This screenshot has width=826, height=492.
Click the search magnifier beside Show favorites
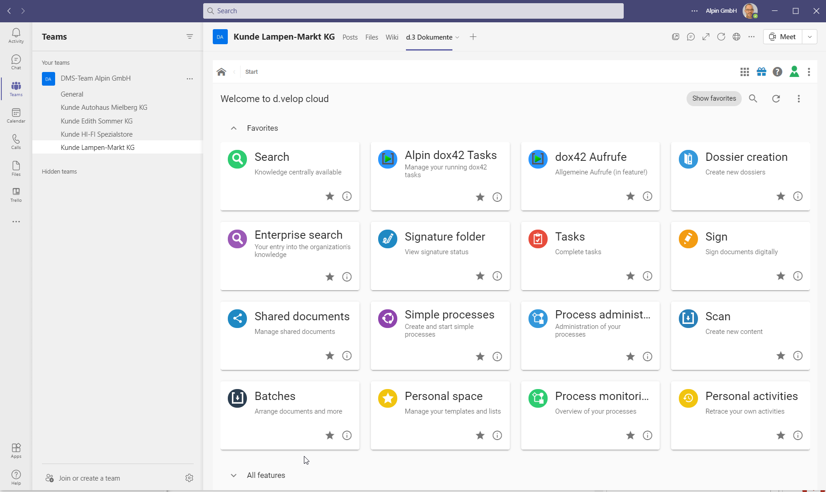(x=753, y=98)
